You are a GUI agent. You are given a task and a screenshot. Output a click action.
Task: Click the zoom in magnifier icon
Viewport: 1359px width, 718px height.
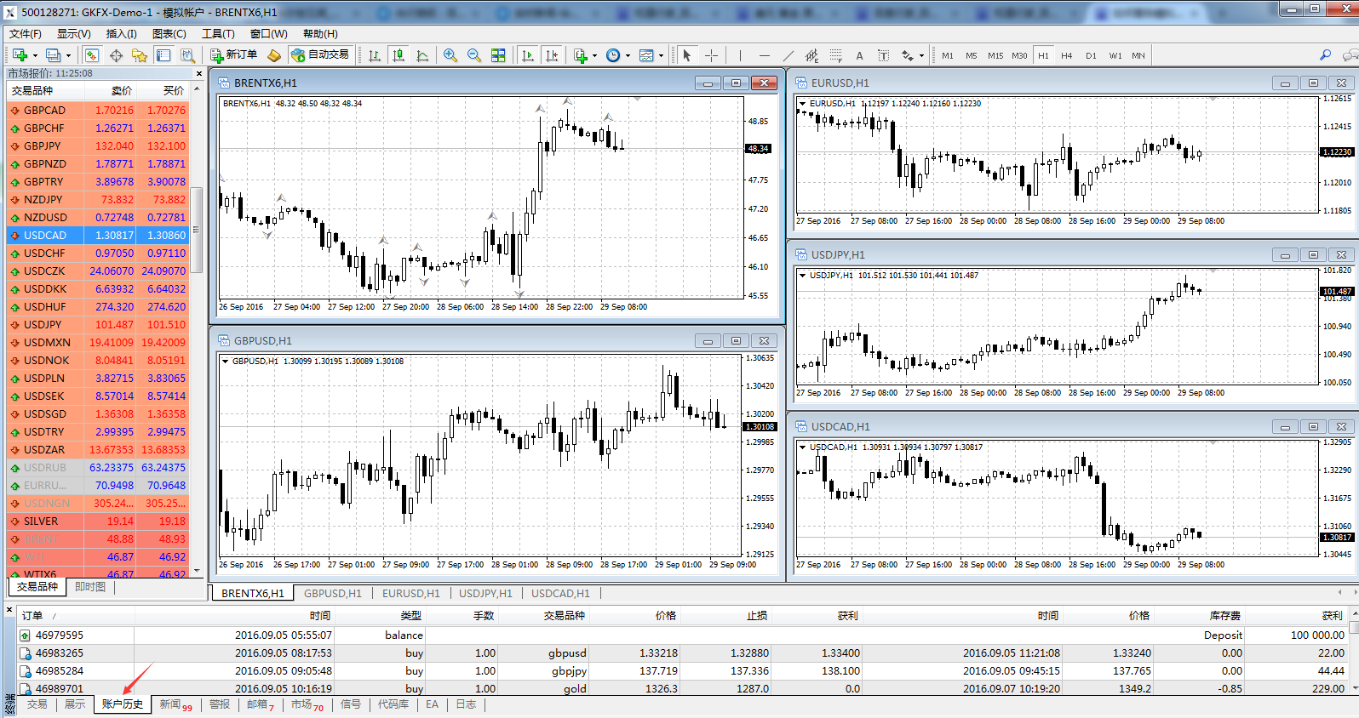point(450,55)
